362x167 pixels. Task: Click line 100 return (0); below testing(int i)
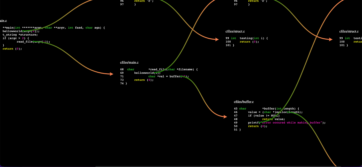(x=242, y=42)
